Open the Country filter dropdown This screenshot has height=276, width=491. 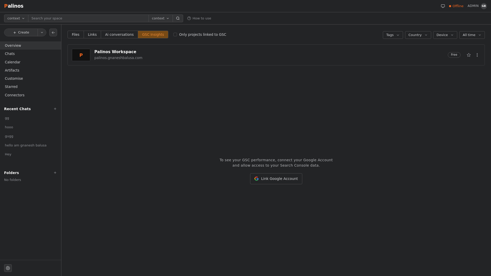[x=418, y=35]
